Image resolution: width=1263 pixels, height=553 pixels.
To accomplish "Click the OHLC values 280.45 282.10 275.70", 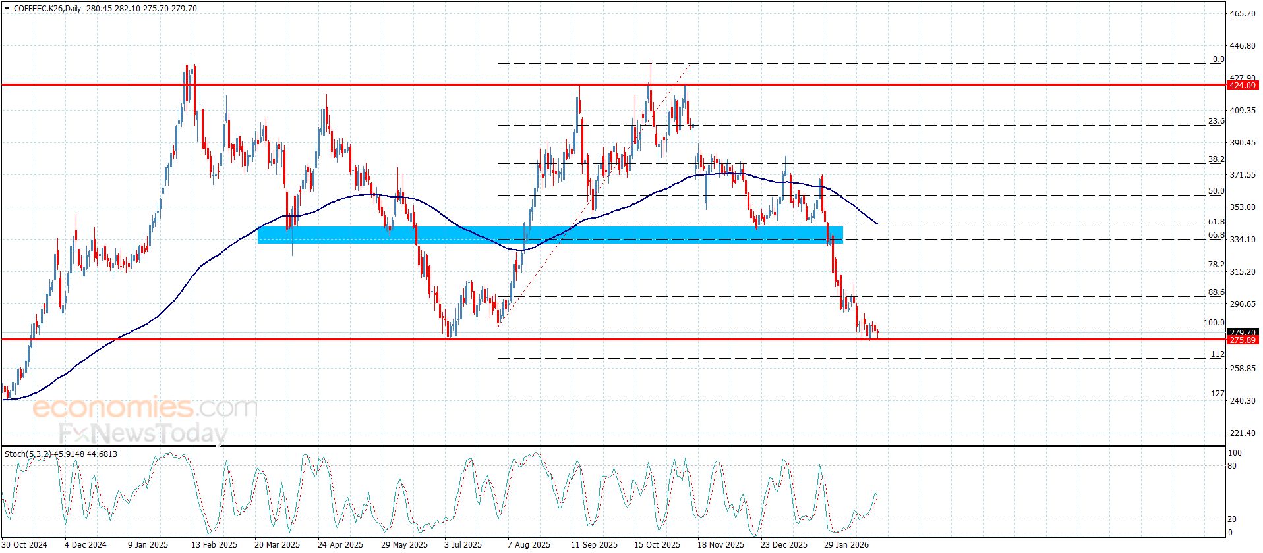I will click(x=128, y=9).
